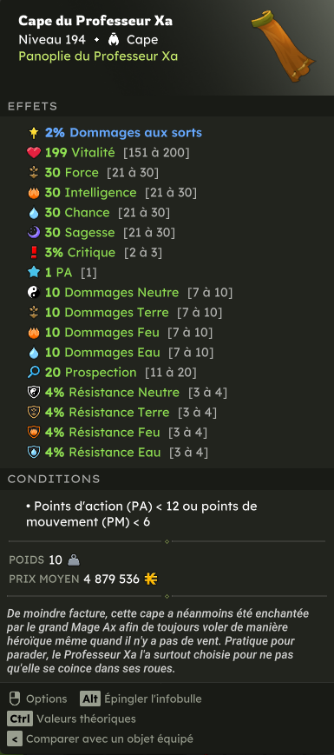Image resolution: width=334 pixels, height=755 pixels.
Task: Click the purple moon Sagesse icon
Action: (34, 233)
